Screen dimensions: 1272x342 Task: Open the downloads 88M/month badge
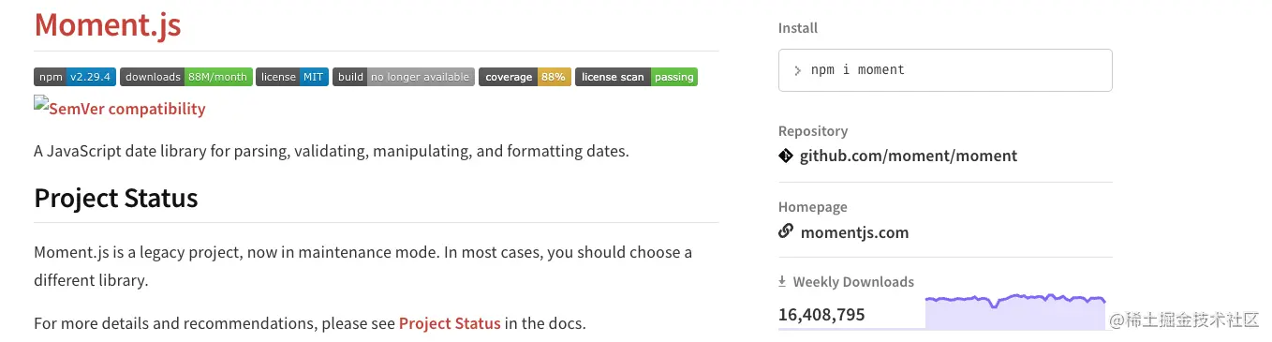pyautogui.click(x=186, y=77)
